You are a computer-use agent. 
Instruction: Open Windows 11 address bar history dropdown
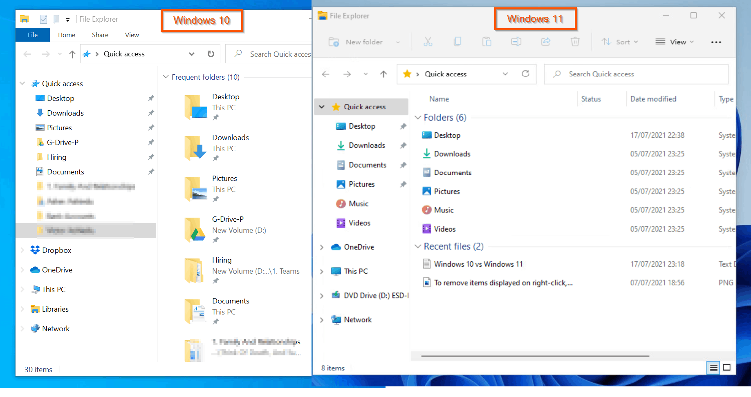point(505,74)
